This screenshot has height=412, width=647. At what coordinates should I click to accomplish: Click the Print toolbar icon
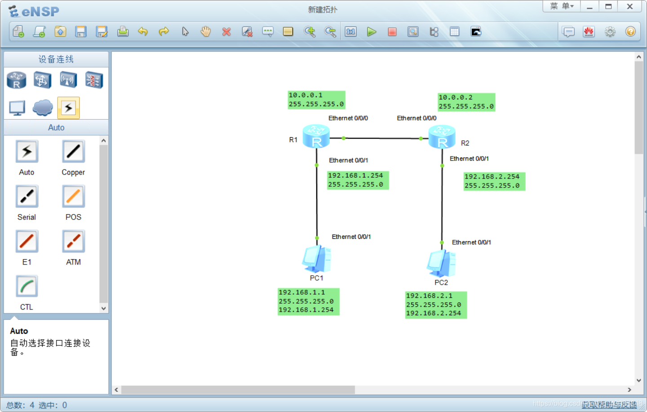pos(123,31)
